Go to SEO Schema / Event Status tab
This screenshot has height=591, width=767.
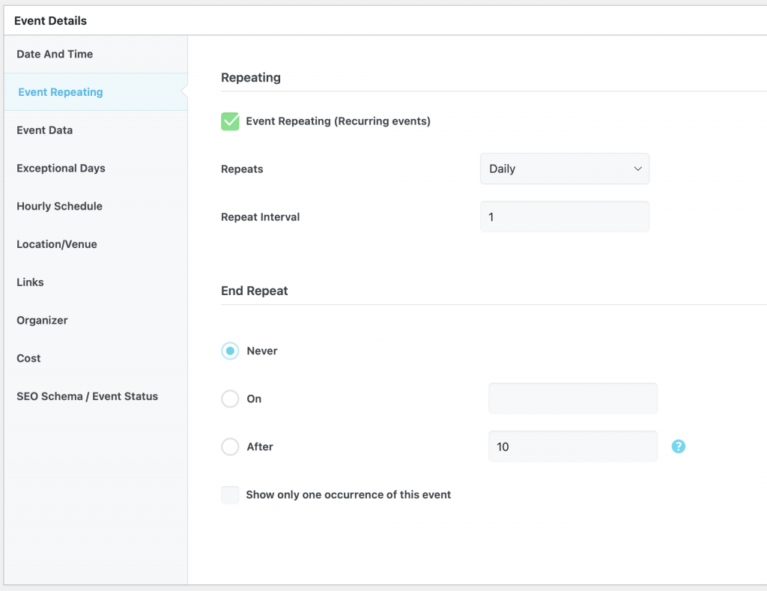coord(87,397)
